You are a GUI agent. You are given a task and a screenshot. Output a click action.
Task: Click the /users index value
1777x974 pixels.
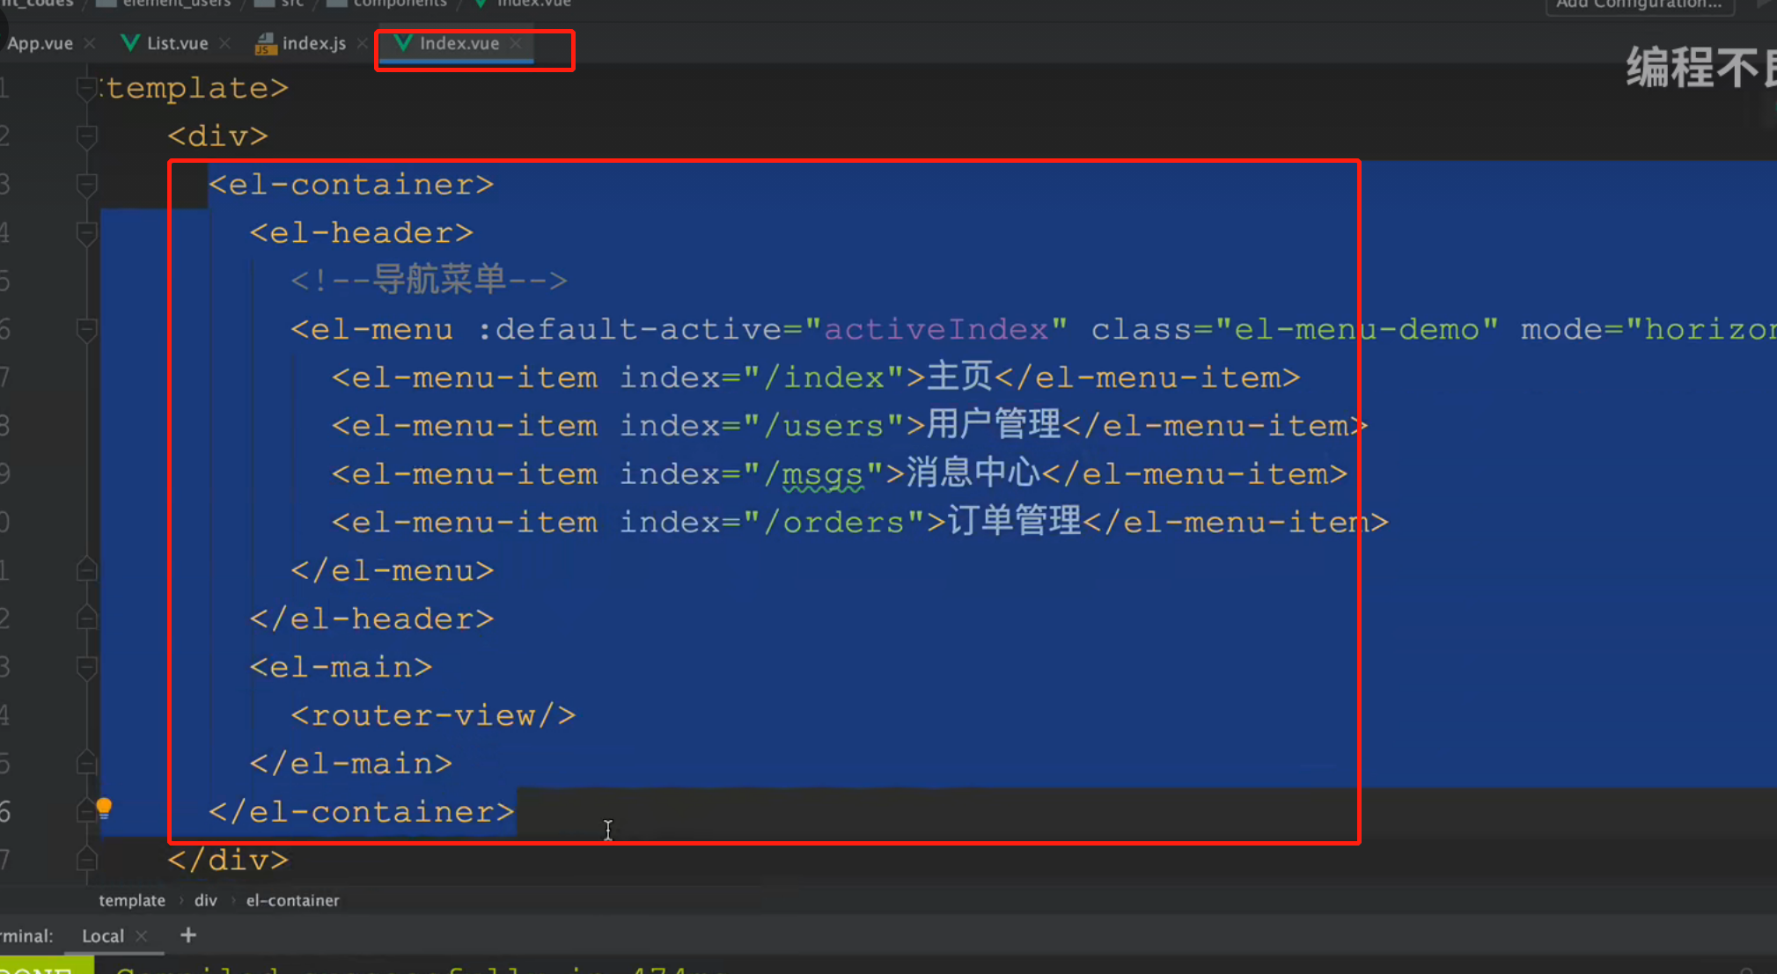823,427
